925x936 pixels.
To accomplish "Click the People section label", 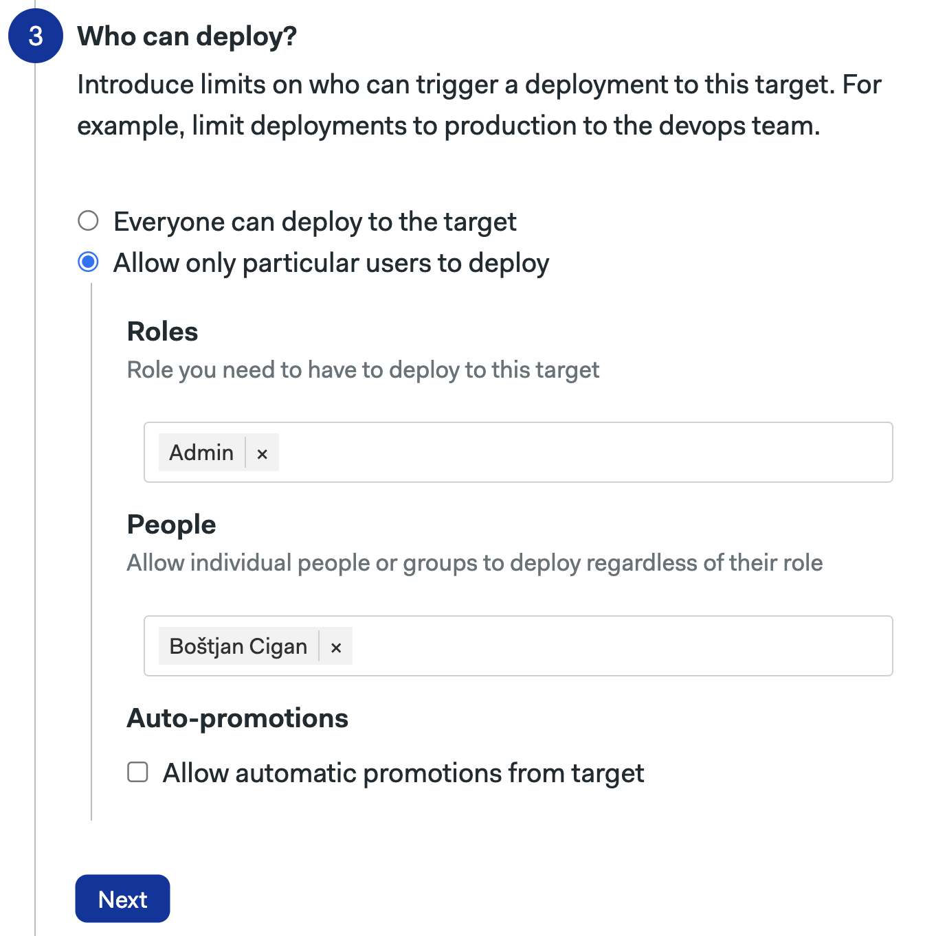I will click(x=171, y=524).
